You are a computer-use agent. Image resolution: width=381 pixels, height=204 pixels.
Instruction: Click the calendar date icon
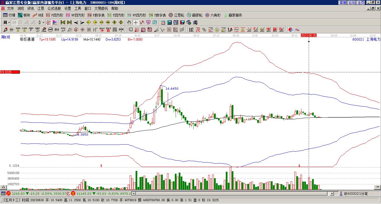tap(163, 22)
